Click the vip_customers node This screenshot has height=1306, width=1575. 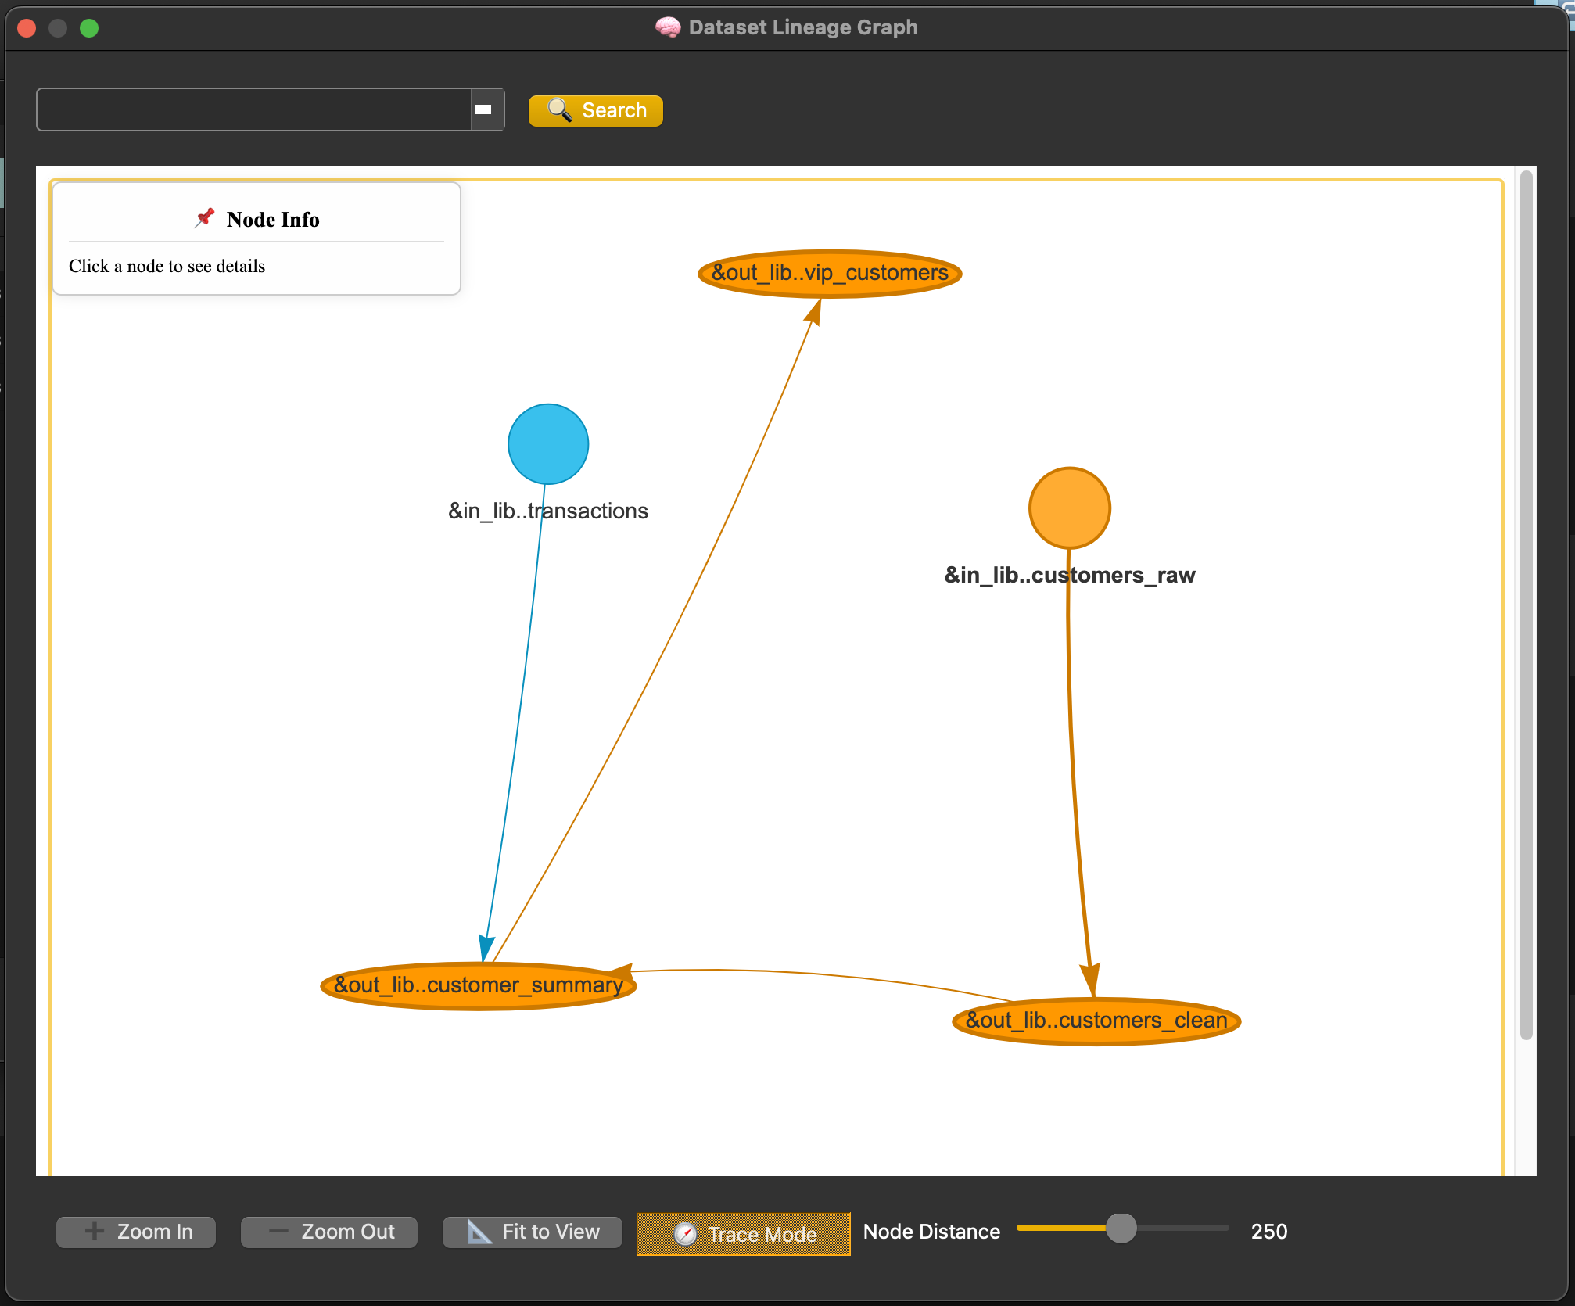[828, 273]
